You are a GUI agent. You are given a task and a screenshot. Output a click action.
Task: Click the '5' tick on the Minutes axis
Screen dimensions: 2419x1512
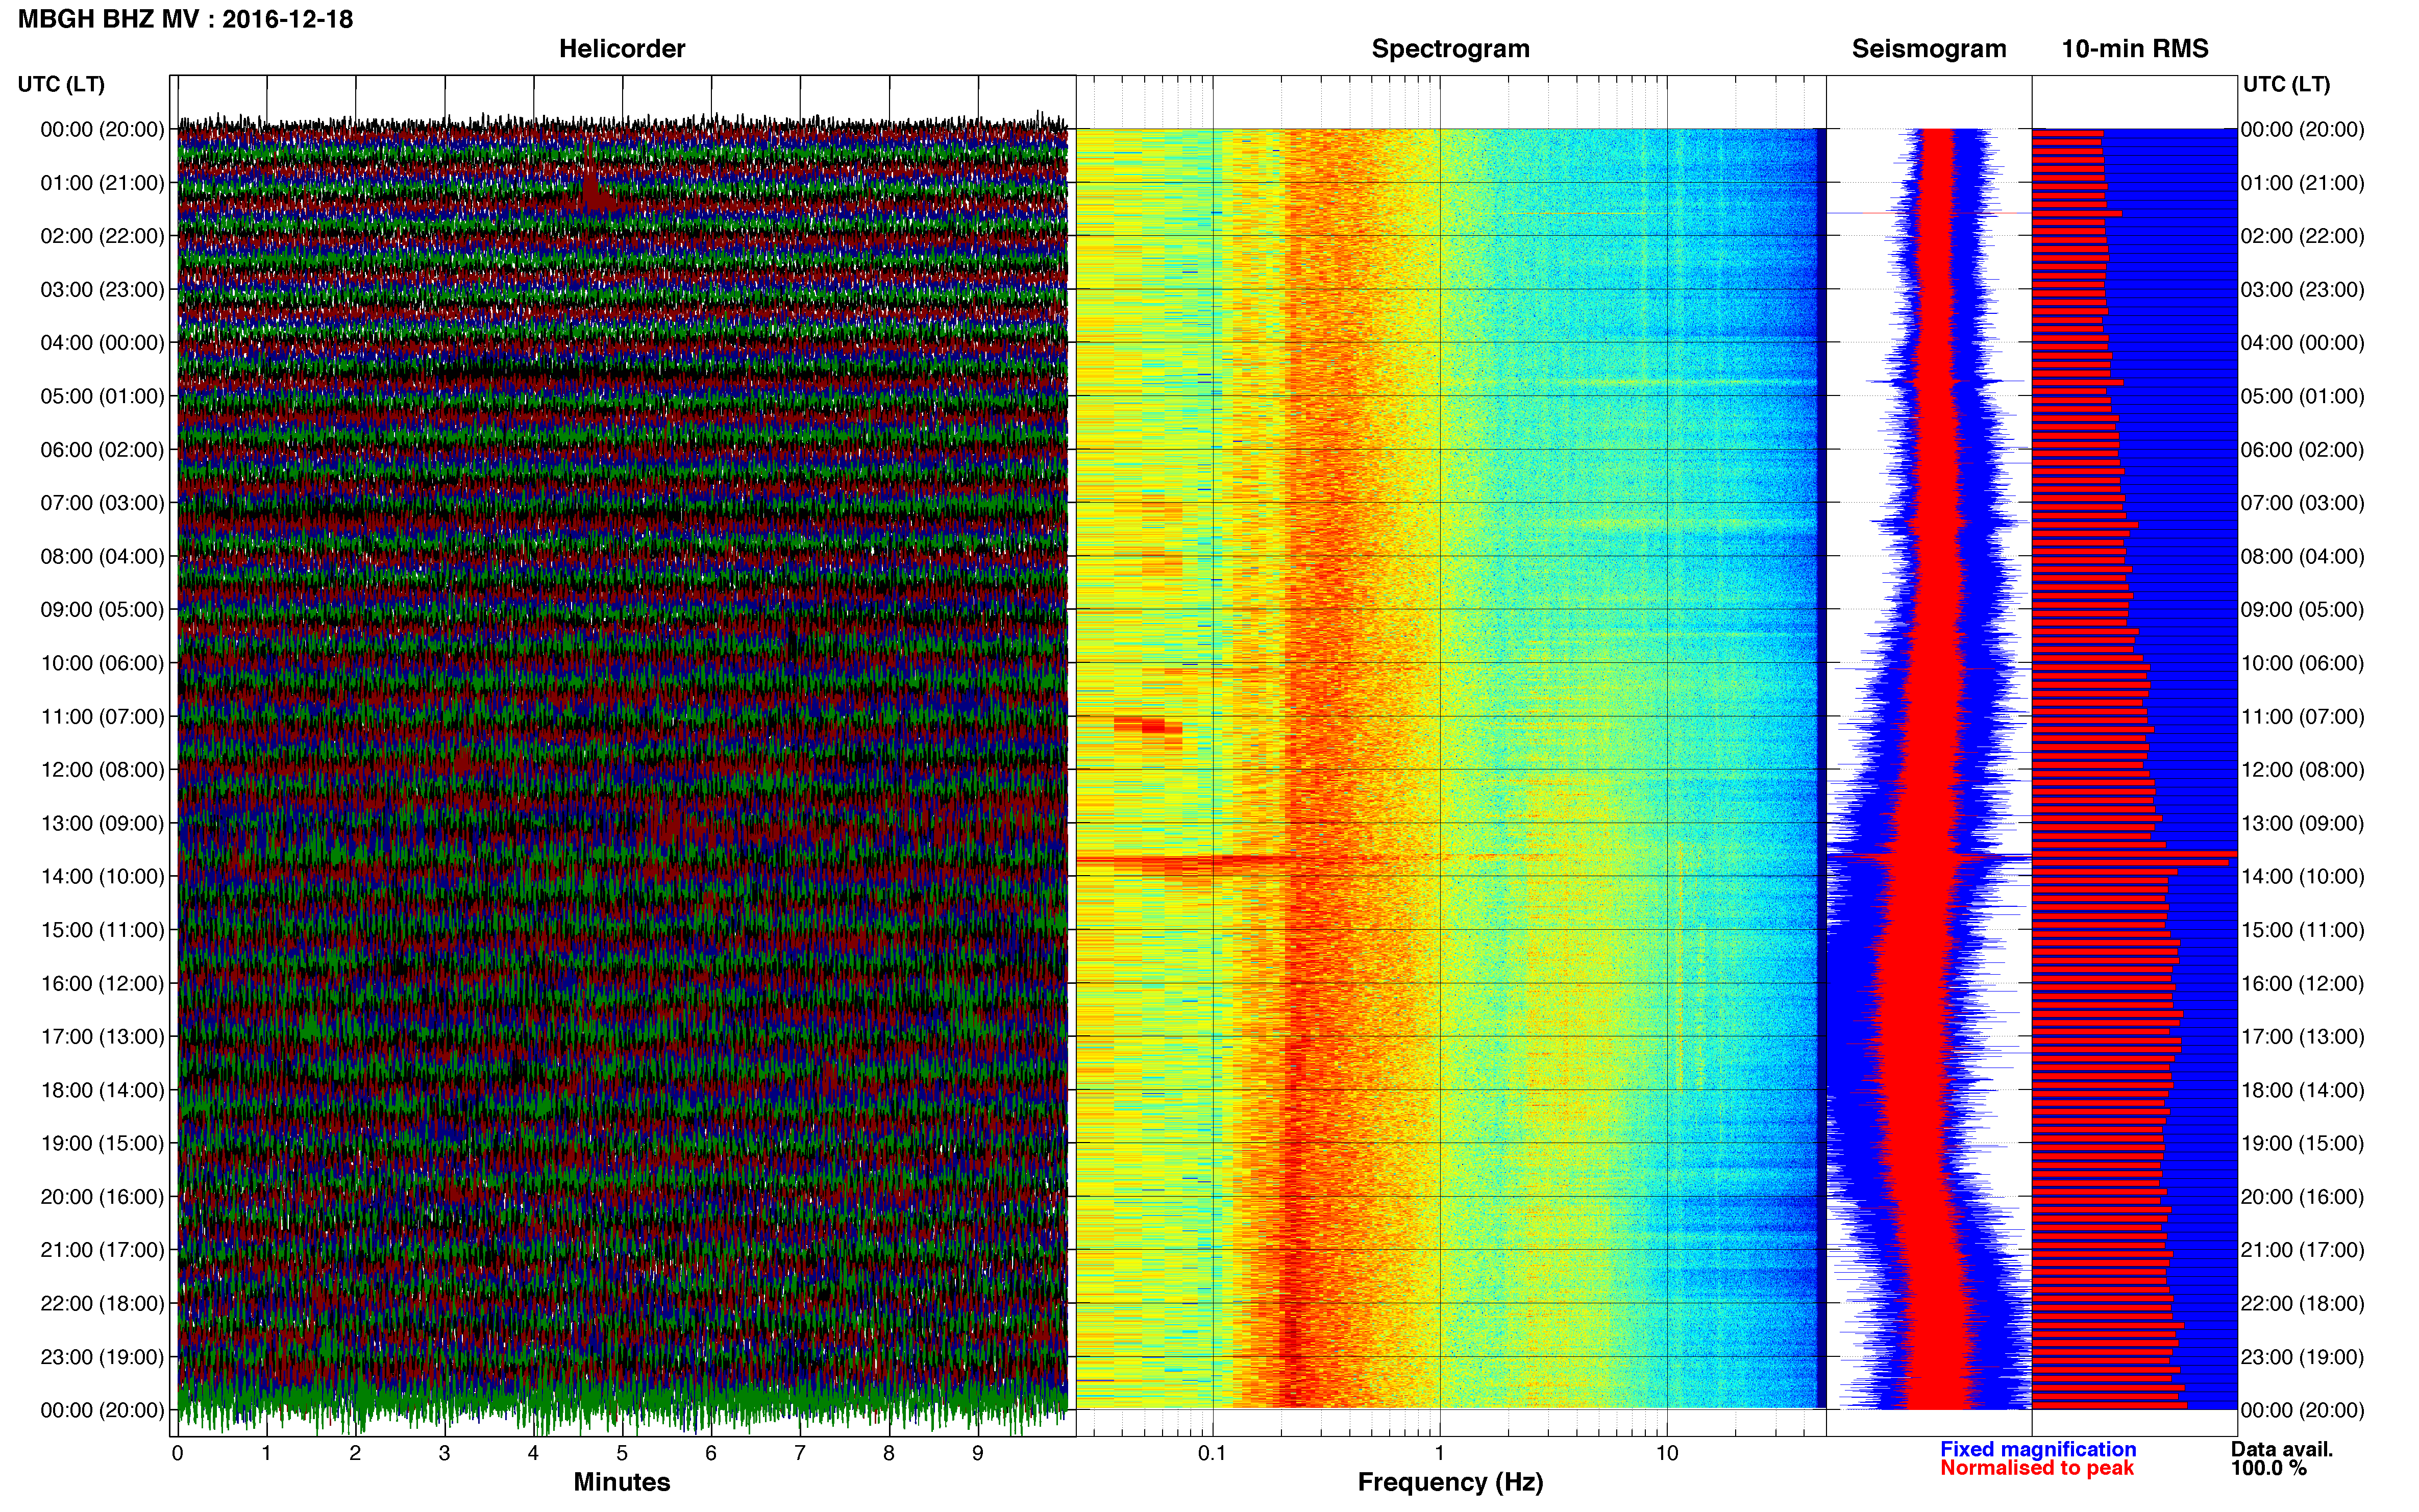(622, 1454)
